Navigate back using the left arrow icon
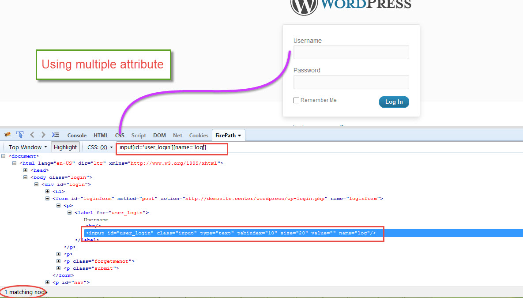523x298 pixels. (x=31, y=135)
